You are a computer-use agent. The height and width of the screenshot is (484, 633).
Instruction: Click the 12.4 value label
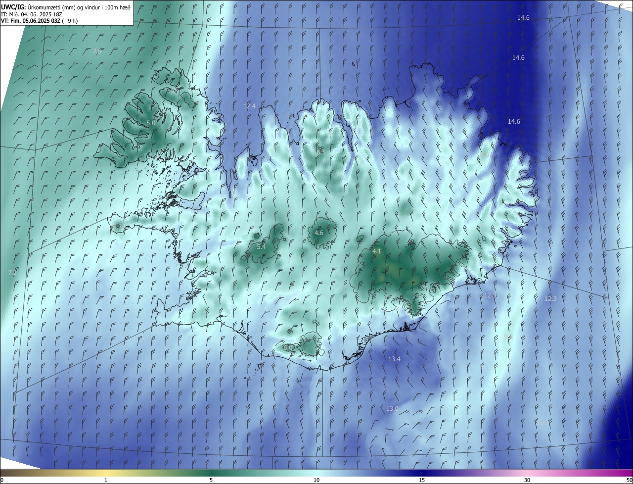click(249, 106)
